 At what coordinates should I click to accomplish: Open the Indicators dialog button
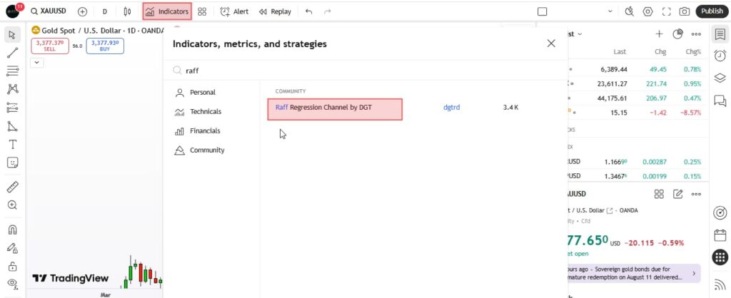pyautogui.click(x=167, y=11)
